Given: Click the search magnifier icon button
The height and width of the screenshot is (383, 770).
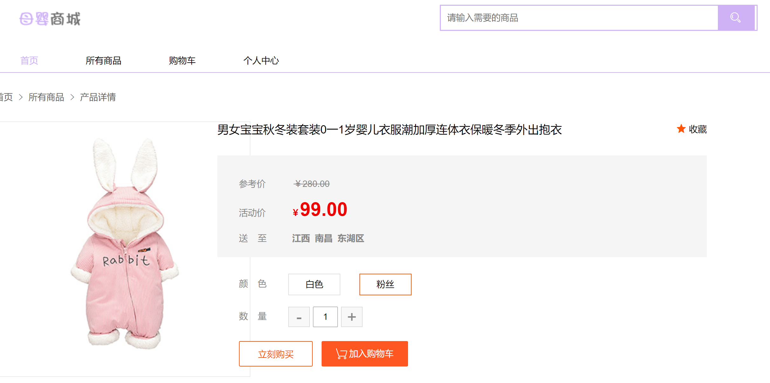Looking at the screenshot, I should pos(736,18).
